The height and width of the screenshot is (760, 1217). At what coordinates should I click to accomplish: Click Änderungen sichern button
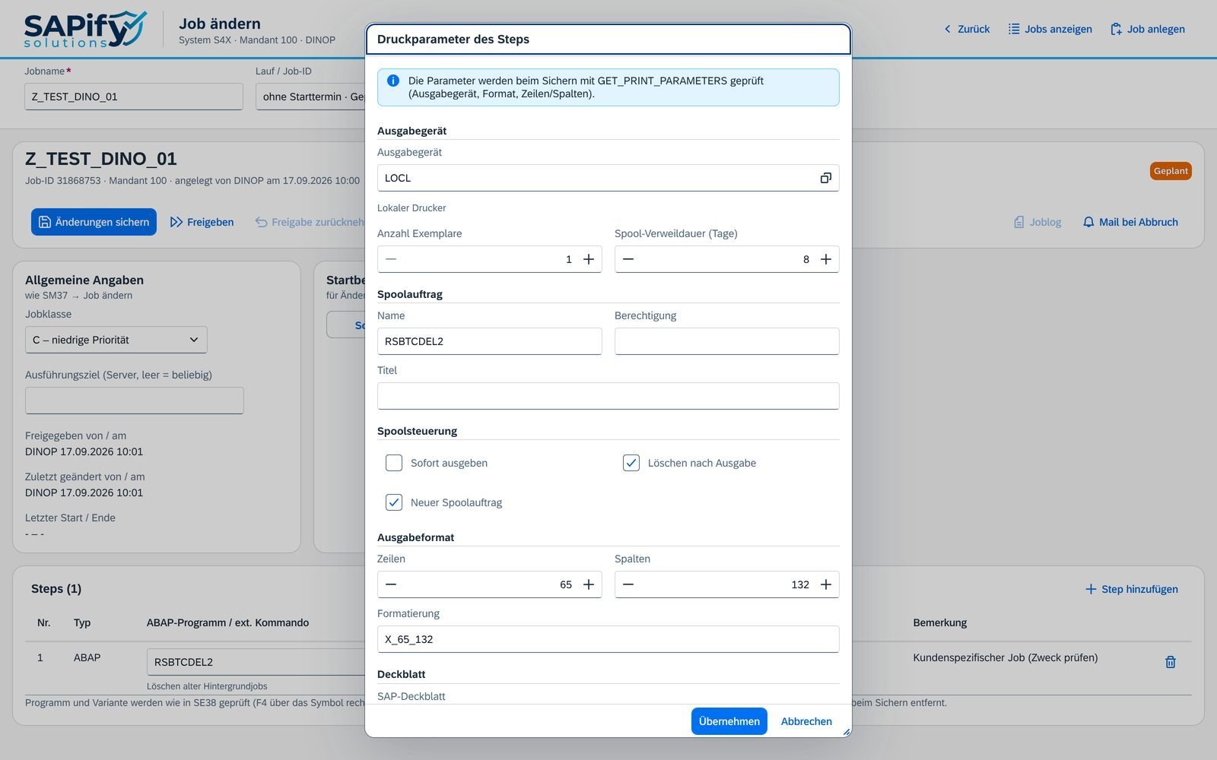pos(94,222)
